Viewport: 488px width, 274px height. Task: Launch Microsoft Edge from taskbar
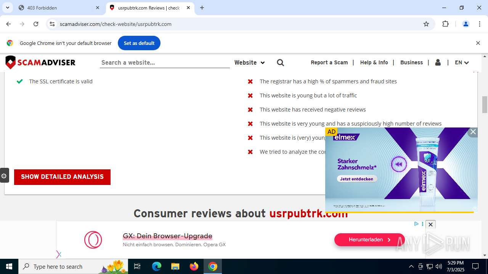[157, 266]
